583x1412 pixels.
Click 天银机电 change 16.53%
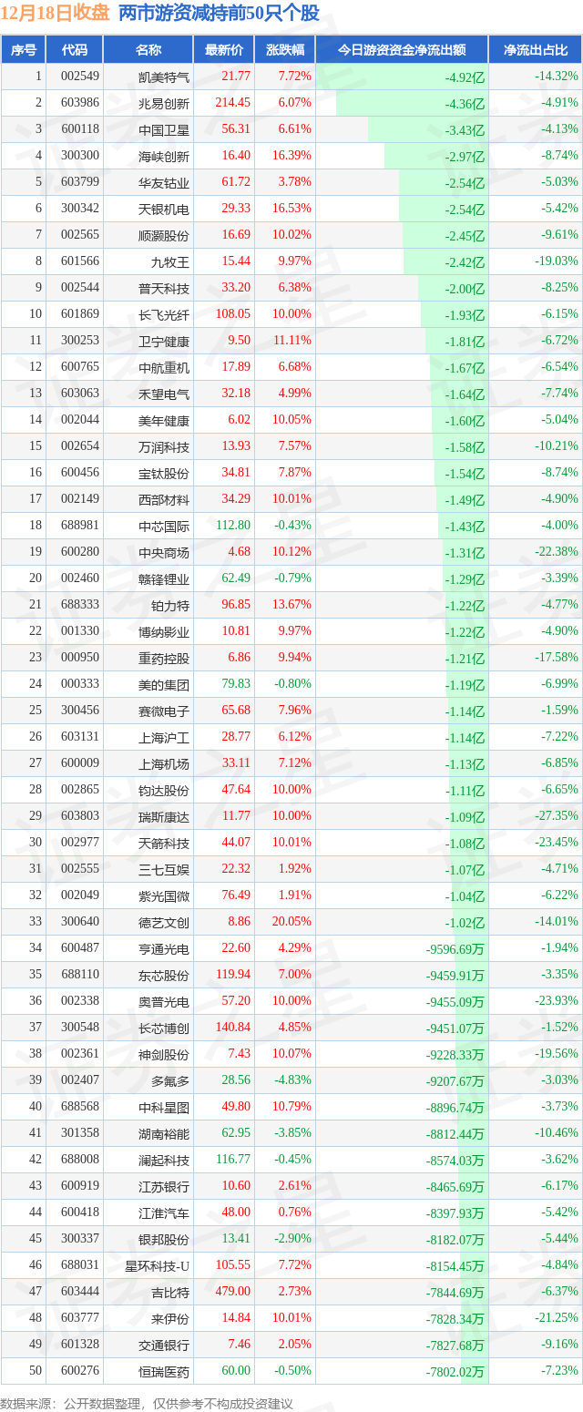[x=291, y=209]
